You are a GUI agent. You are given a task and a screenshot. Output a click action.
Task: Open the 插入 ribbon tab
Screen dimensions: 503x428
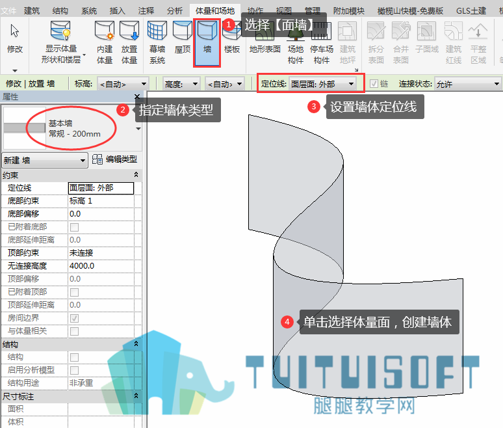(x=118, y=10)
